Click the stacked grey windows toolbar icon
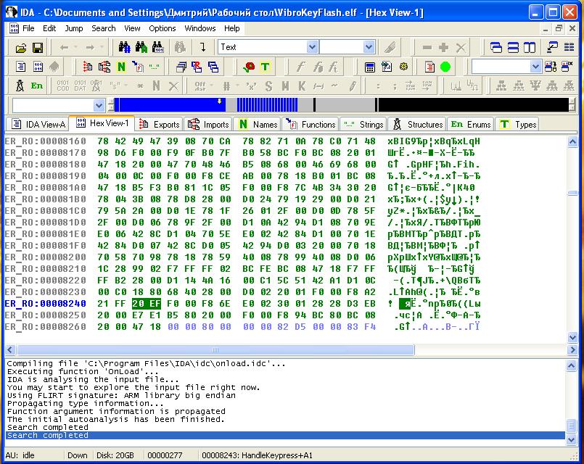Viewport: 584px width, 464px height. tap(181, 67)
